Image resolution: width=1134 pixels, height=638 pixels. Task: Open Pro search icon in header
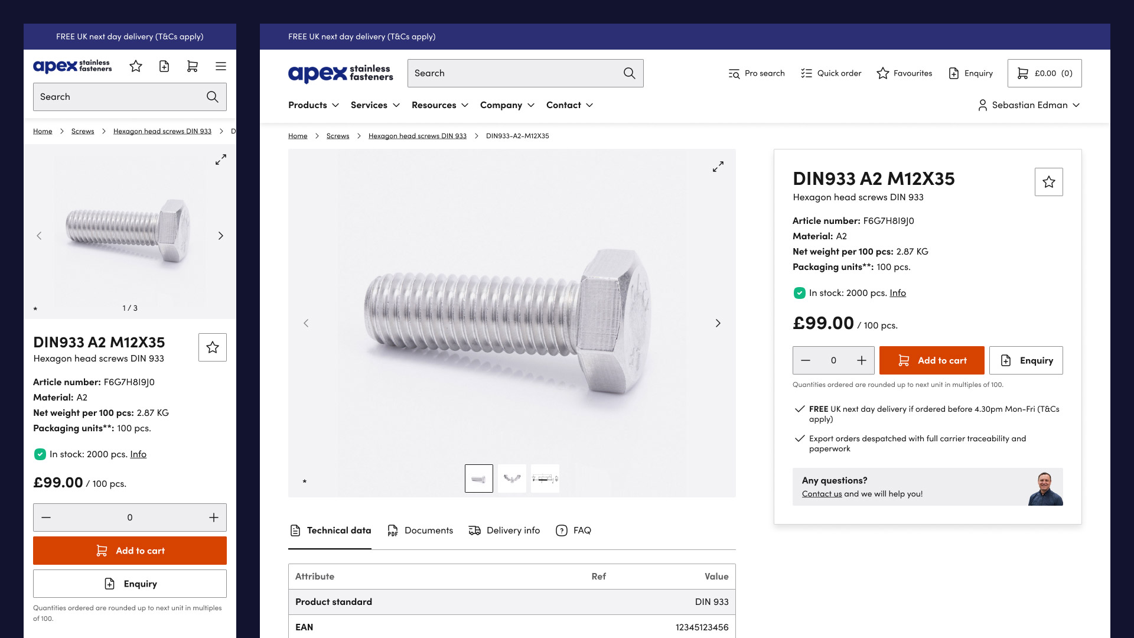[x=734, y=73]
